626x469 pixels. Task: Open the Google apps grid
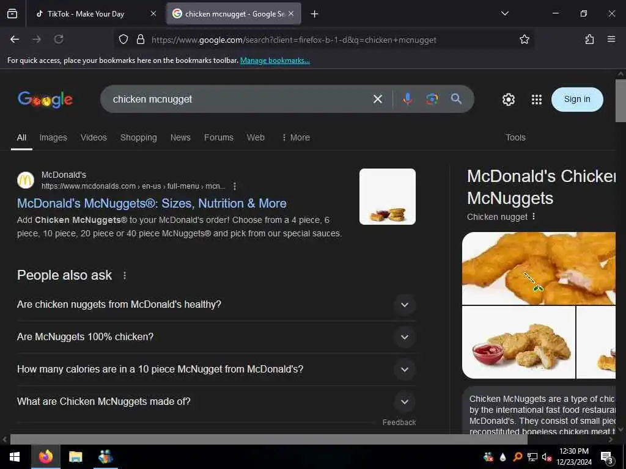[537, 100]
